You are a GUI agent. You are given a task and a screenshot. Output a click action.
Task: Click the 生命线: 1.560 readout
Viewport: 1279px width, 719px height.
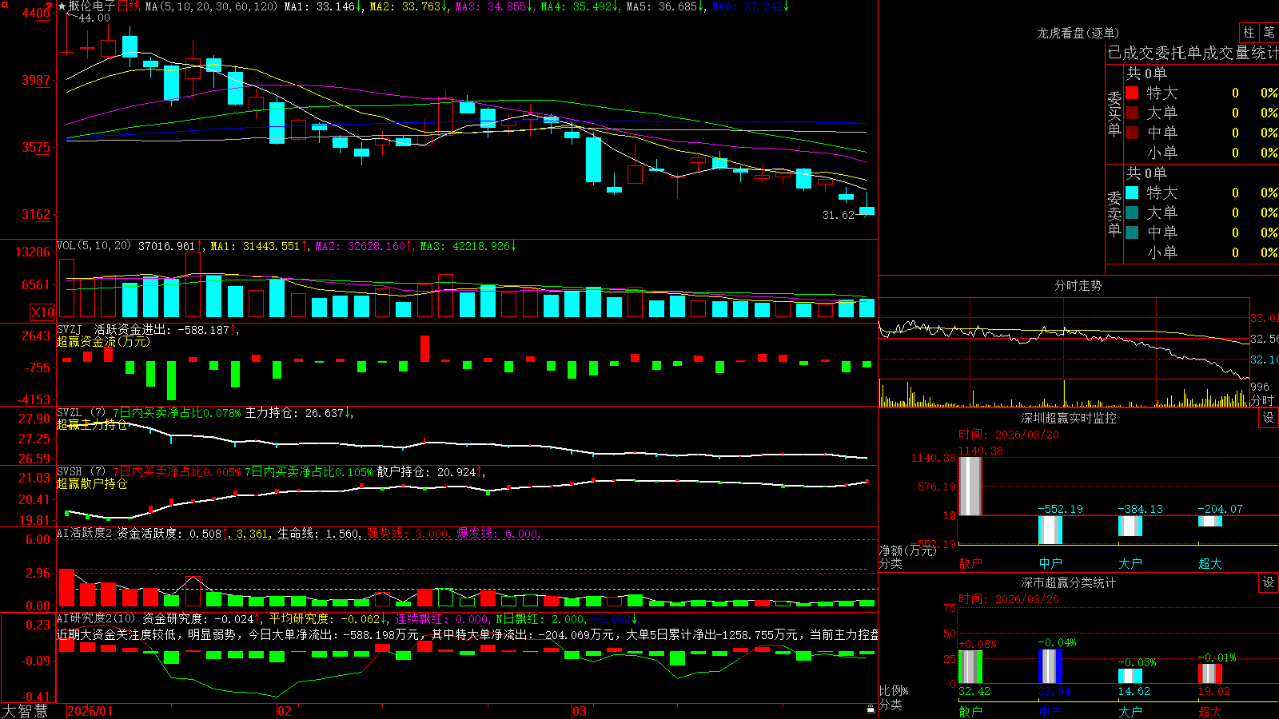pyautogui.click(x=318, y=534)
